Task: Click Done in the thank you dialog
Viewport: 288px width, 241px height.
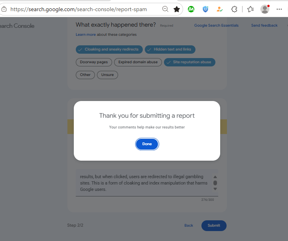Action: pos(147,144)
